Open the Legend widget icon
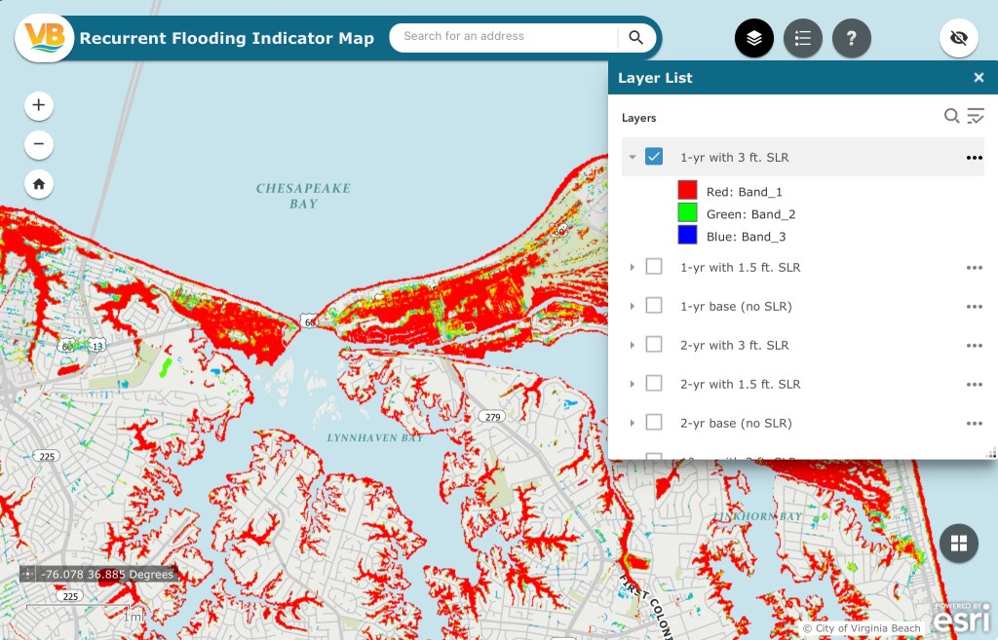998x640 pixels. (x=802, y=39)
